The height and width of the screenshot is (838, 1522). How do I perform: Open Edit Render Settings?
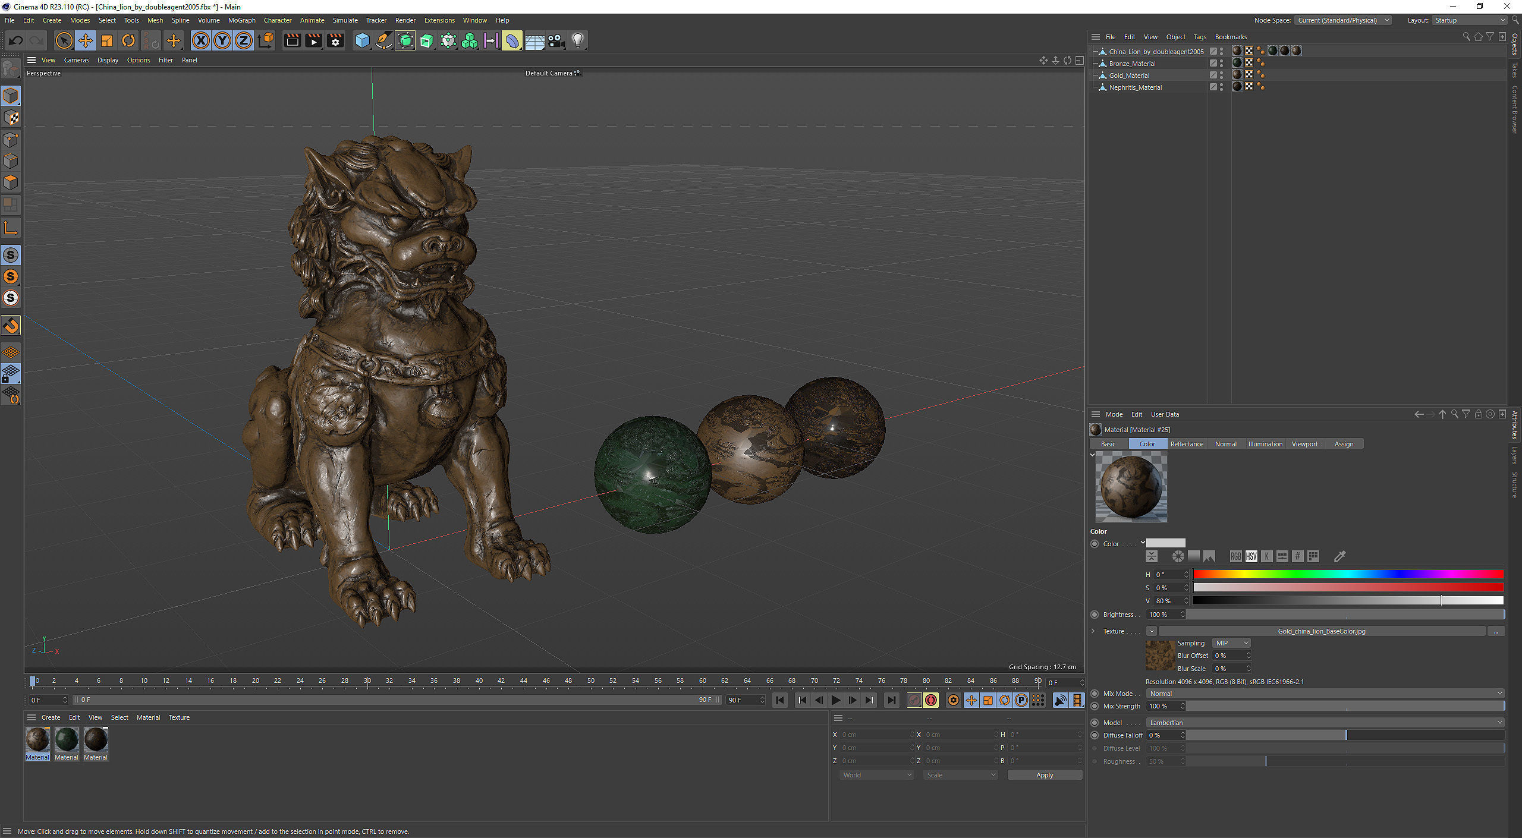click(335, 40)
